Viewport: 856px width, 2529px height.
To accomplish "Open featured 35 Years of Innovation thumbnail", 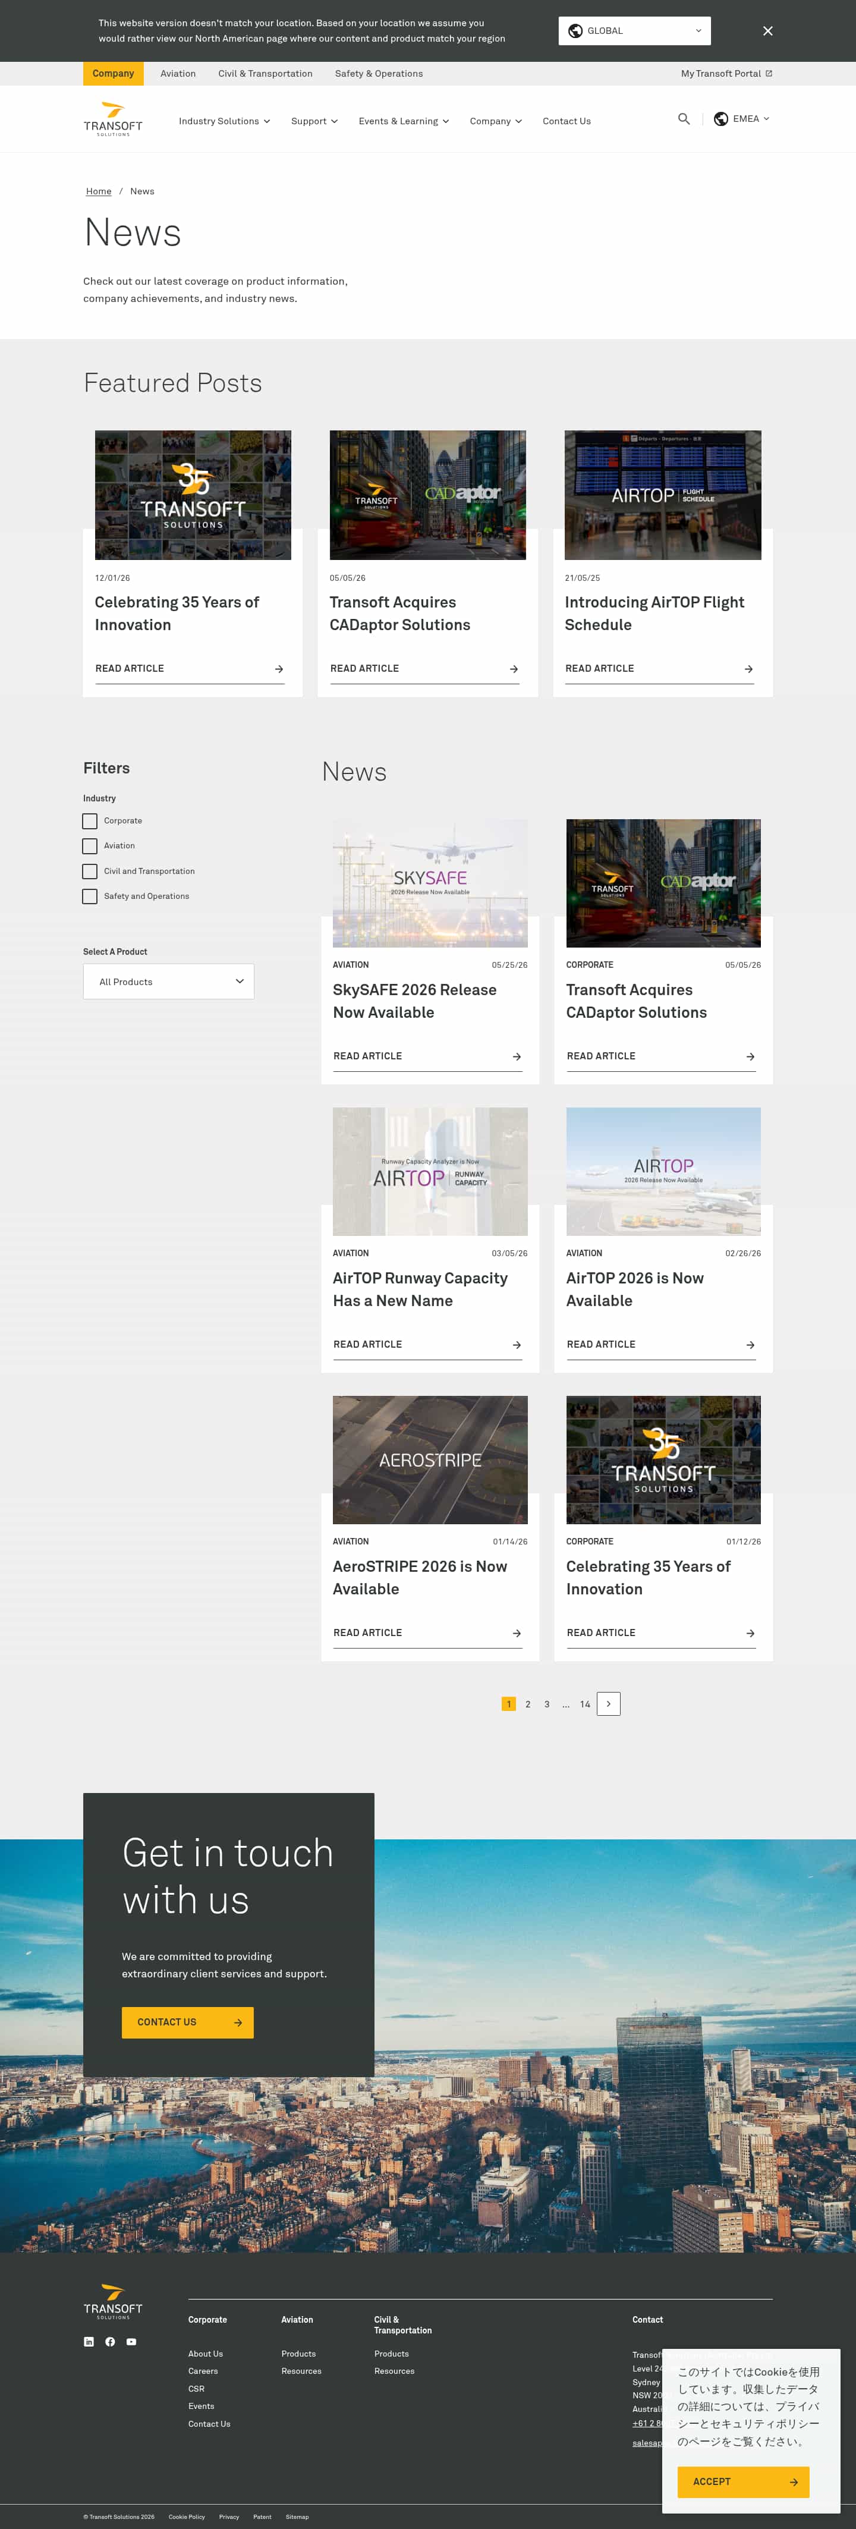I will coord(193,495).
